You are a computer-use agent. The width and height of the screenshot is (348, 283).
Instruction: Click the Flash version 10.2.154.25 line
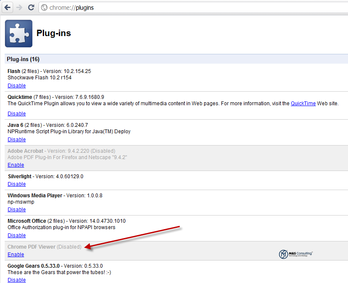point(49,71)
